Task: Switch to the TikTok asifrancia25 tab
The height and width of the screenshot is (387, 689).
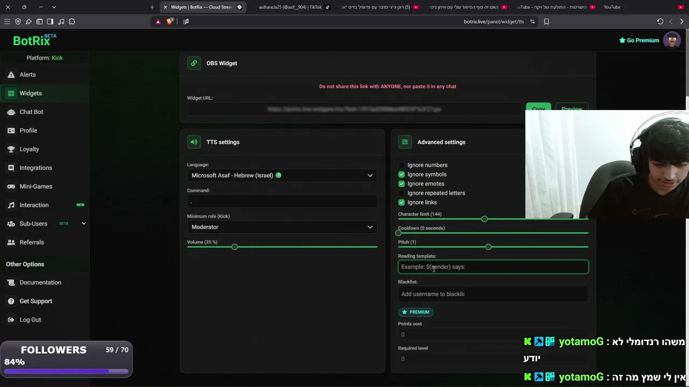Action: click(x=293, y=7)
